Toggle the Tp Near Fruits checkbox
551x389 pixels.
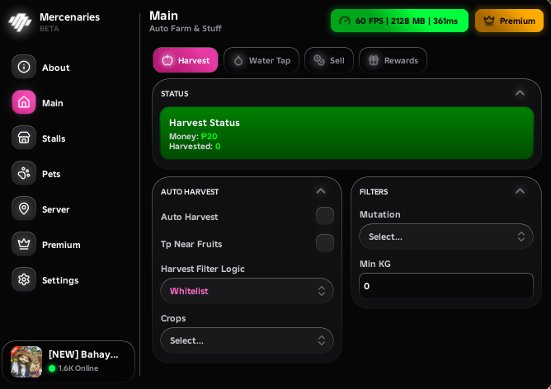(x=325, y=243)
